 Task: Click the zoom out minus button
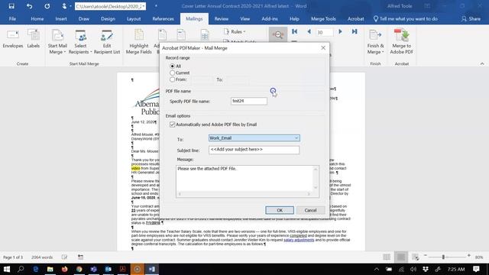click(425, 256)
